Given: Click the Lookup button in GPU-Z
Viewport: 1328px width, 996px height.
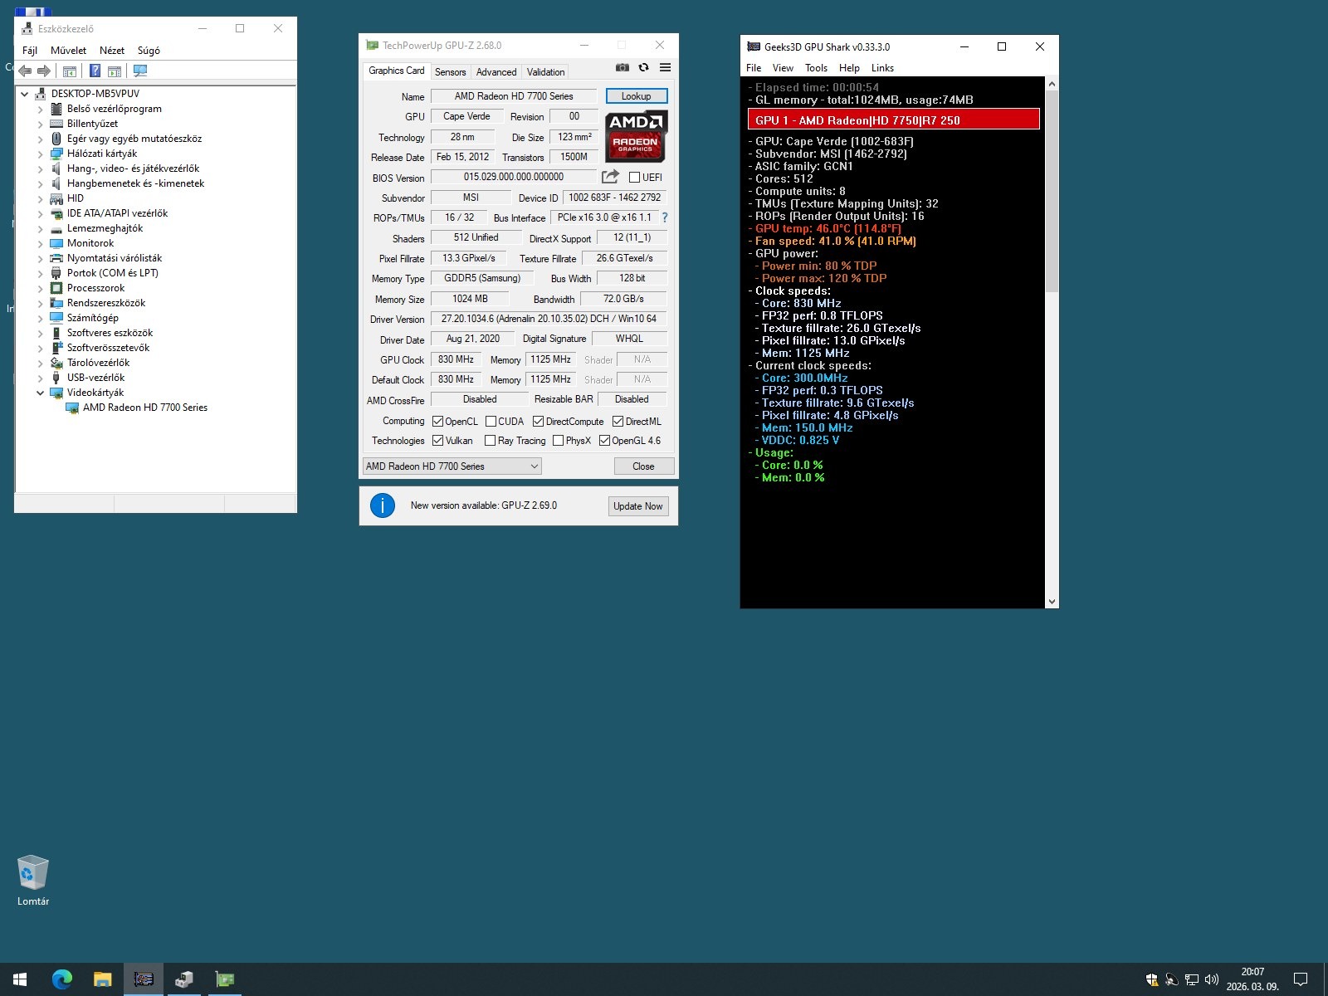Looking at the screenshot, I should [x=637, y=96].
